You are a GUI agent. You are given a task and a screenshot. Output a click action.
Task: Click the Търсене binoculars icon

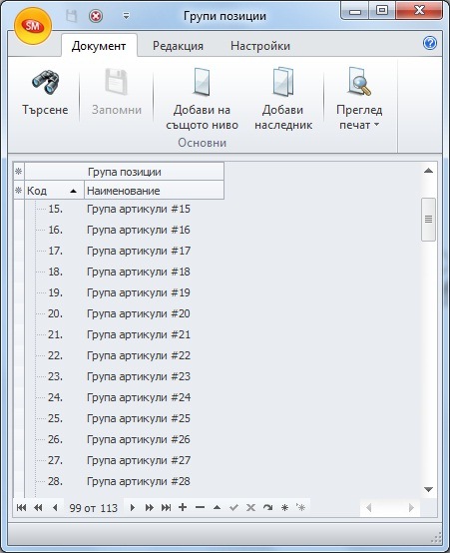click(46, 82)
